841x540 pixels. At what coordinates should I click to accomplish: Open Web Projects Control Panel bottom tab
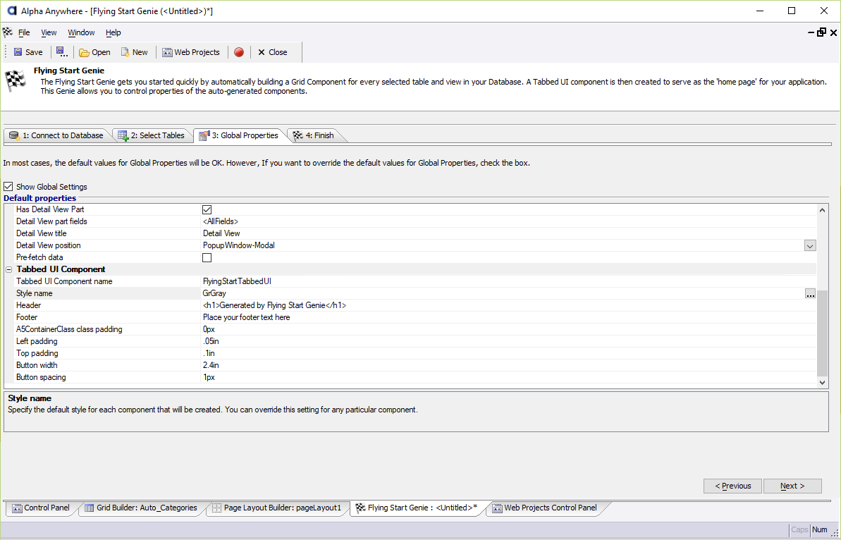[x=544, y=508]
